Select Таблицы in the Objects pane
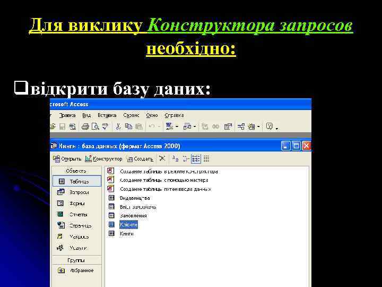The width and height of the screenshot is (382, 287). coord(77,181)
